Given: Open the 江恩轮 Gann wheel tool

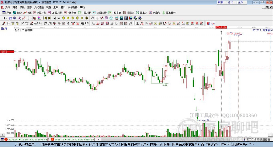Looking at the screenshot, I should pos(129,13).
